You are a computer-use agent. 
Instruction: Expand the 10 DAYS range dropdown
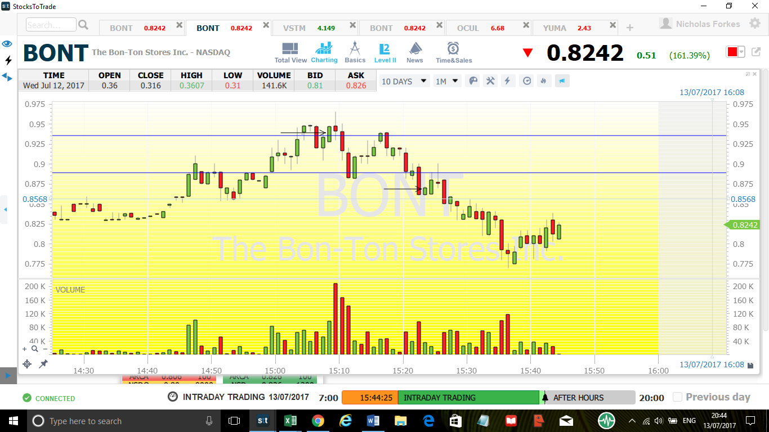(x=404, y=81)
